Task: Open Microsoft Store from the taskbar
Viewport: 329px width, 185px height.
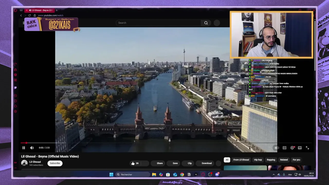Action: (168, 174)
